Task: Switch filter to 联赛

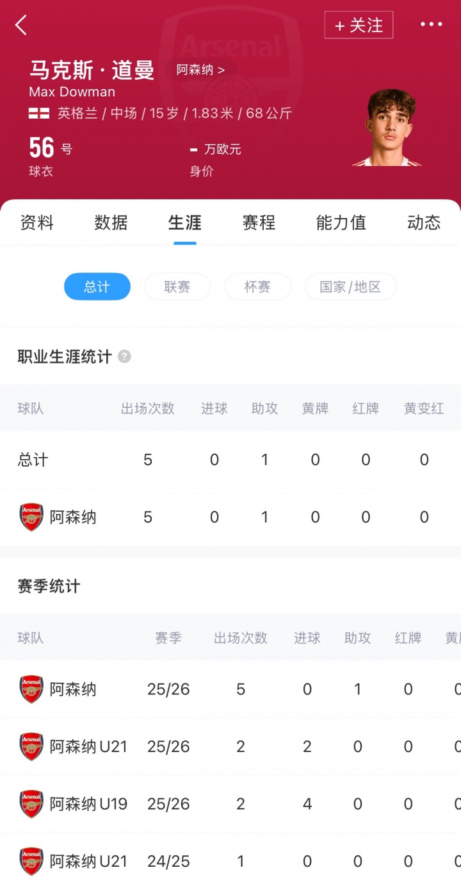Action: click(x=177, y=287)
